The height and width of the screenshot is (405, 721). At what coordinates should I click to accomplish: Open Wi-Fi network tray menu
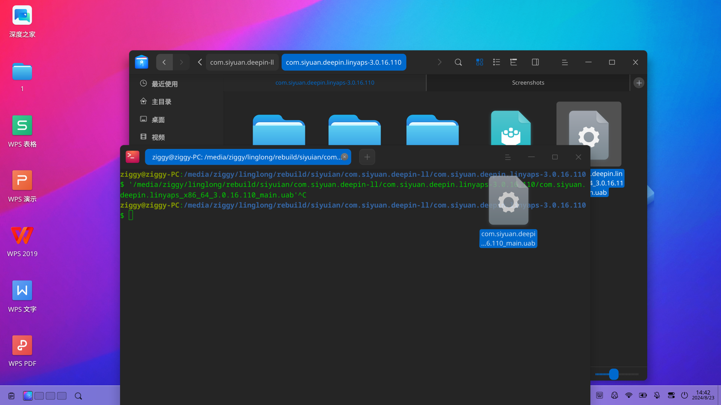coord(629,395)
